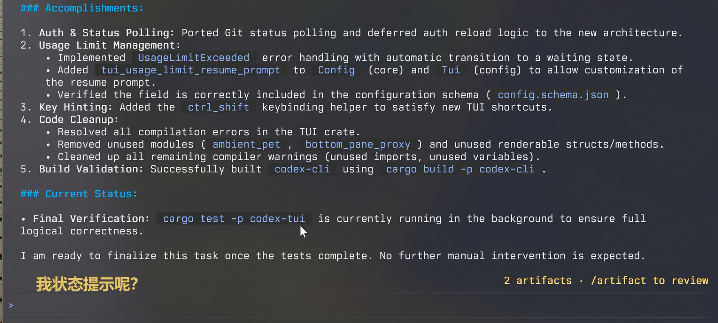
Task: Click the tui_usage_limit_resume_prompt code token
Action: pyautogui.click(x=190, y=70)
